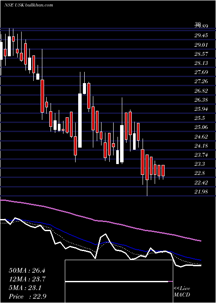Click the 'NSE USK bullkhan.com' chart title
216x303 pixels.
pyautogui.click(x=29, y=5)
